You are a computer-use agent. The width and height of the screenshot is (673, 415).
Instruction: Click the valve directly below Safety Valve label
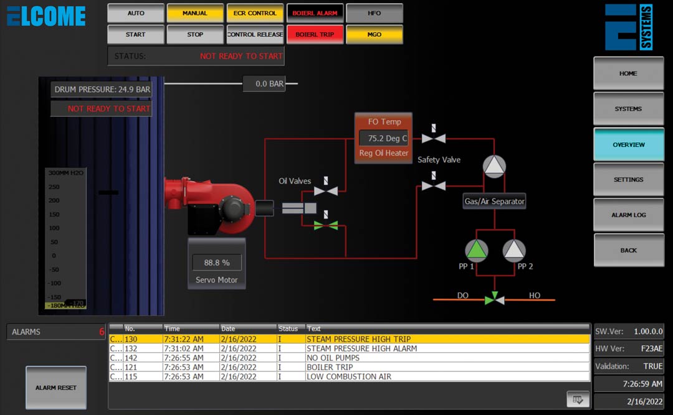pos(434,182)
